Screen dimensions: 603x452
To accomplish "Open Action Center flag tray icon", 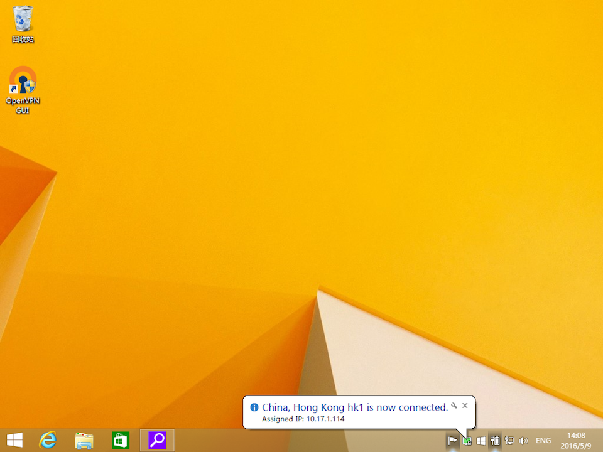I will (452, 441).
